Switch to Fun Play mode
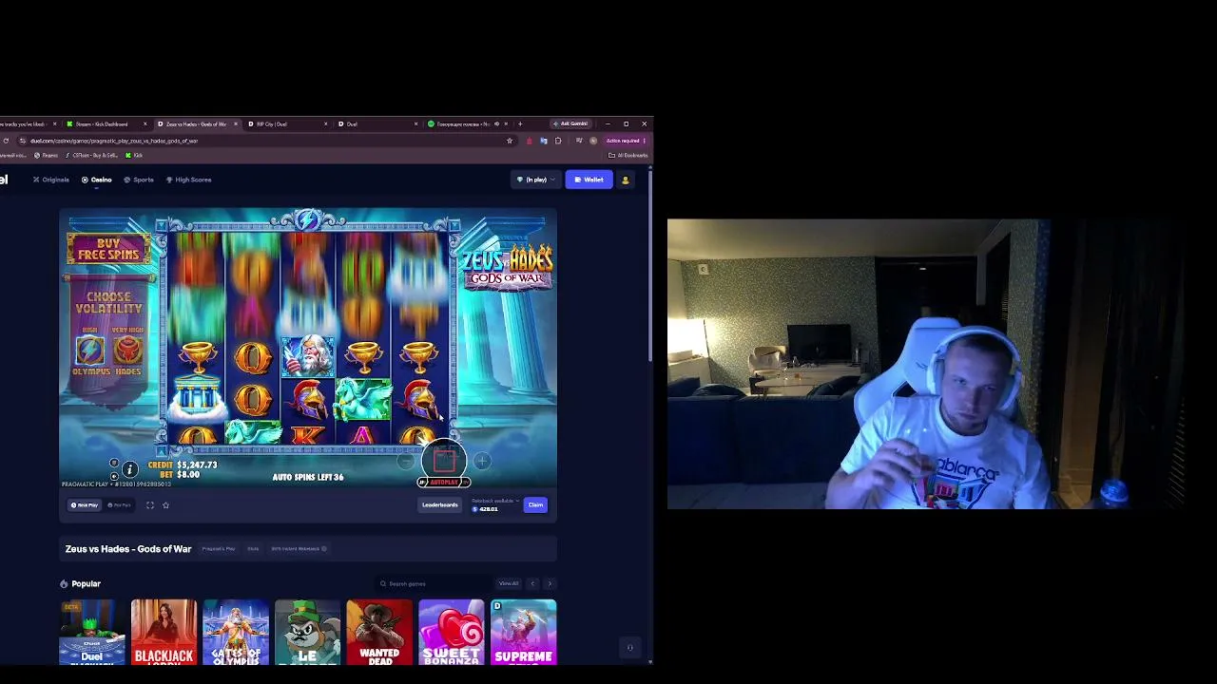The width and height of the screenshot is (1217, 684). pos(120,505)
